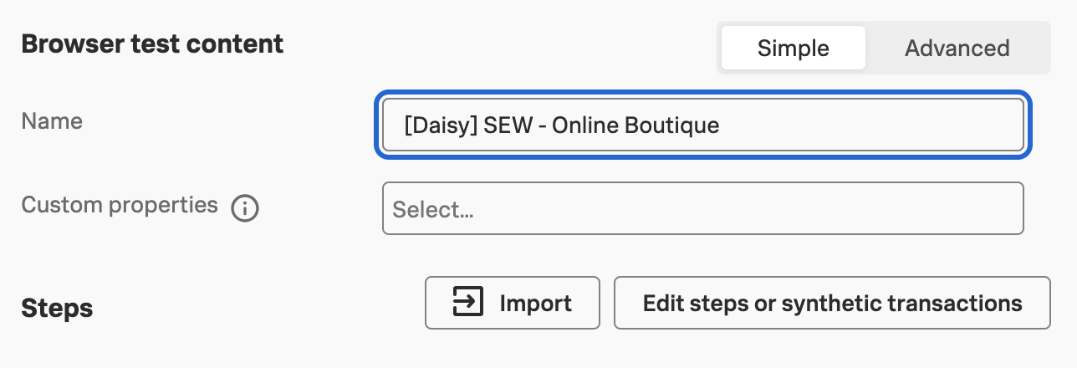Click the Custom properties info icon

coord(245,207)
